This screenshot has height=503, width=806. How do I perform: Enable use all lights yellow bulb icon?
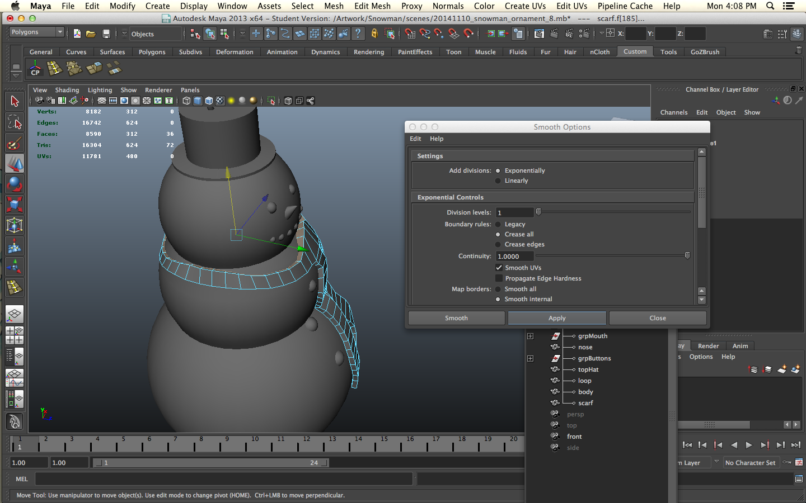click(x=231, y=101)
